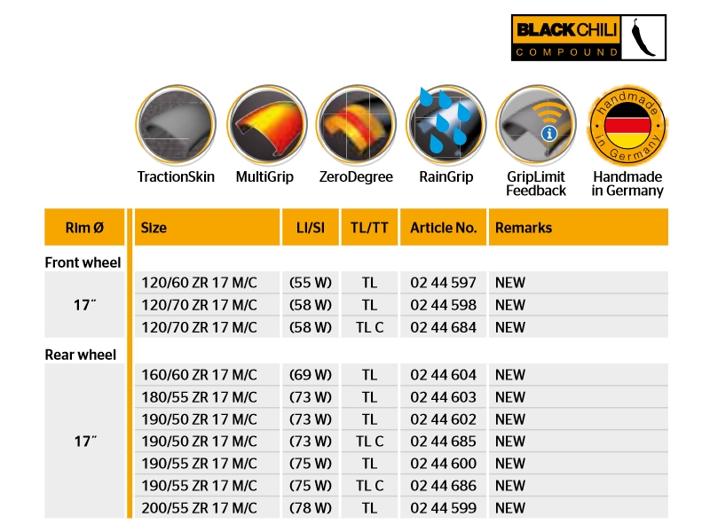This screenshot has width=710, height=532.
Task: Open the RainGrip raindrop icon
Action: coord(446,124)
